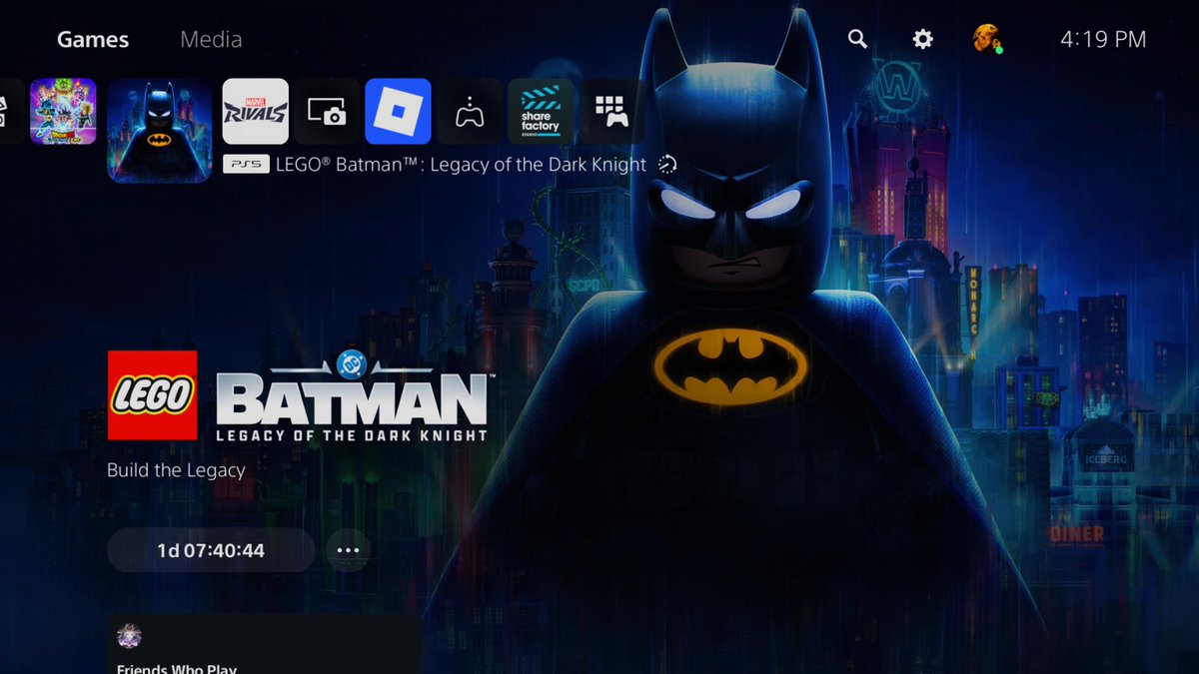Select the Marvel Rivals game tile
1199x674 pixels.
255,112
